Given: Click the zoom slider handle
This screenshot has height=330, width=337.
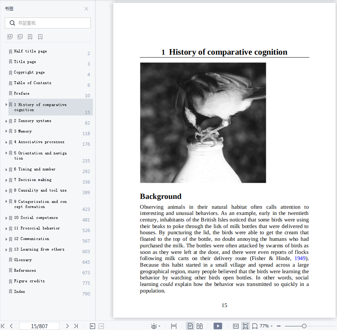Looking at the screenshot, I should click(x=304, y=326).
